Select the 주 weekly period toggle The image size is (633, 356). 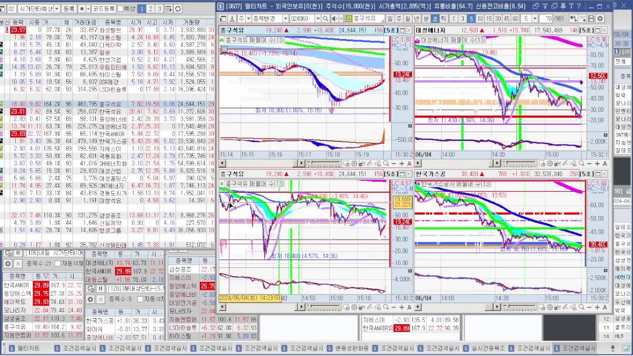pos(399,19)
